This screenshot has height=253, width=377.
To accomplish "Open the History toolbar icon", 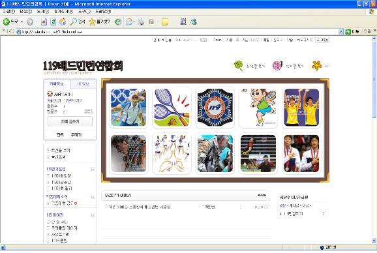I will click(x=118, y=22).
